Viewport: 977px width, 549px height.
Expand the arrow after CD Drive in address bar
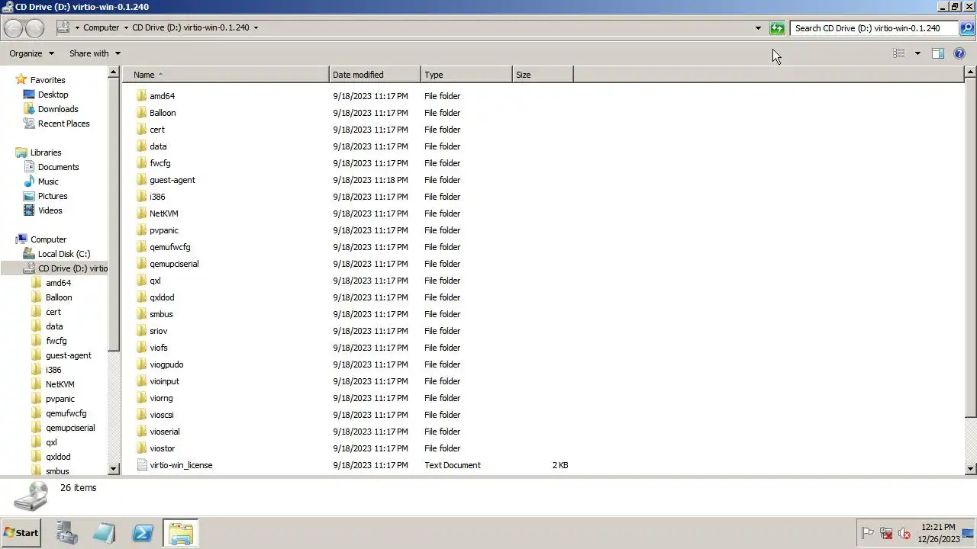tap(256, 28)
